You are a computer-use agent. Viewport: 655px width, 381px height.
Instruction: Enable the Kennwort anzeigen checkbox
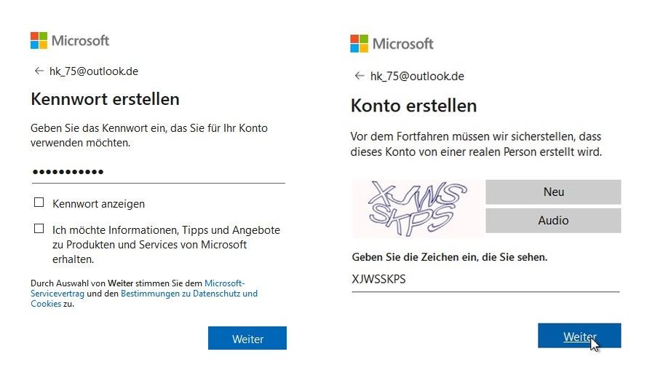click(39, 203)
